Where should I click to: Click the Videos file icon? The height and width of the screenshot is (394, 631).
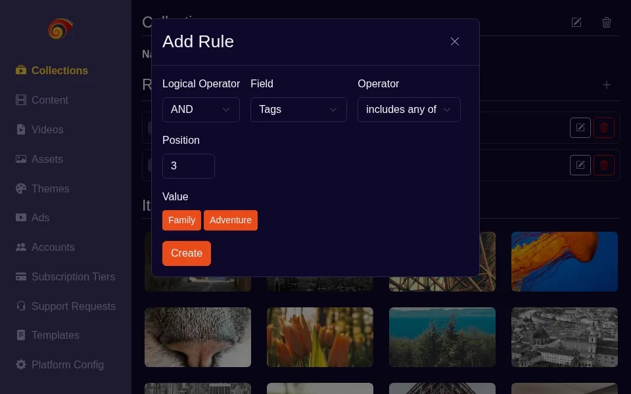(21, 129)
